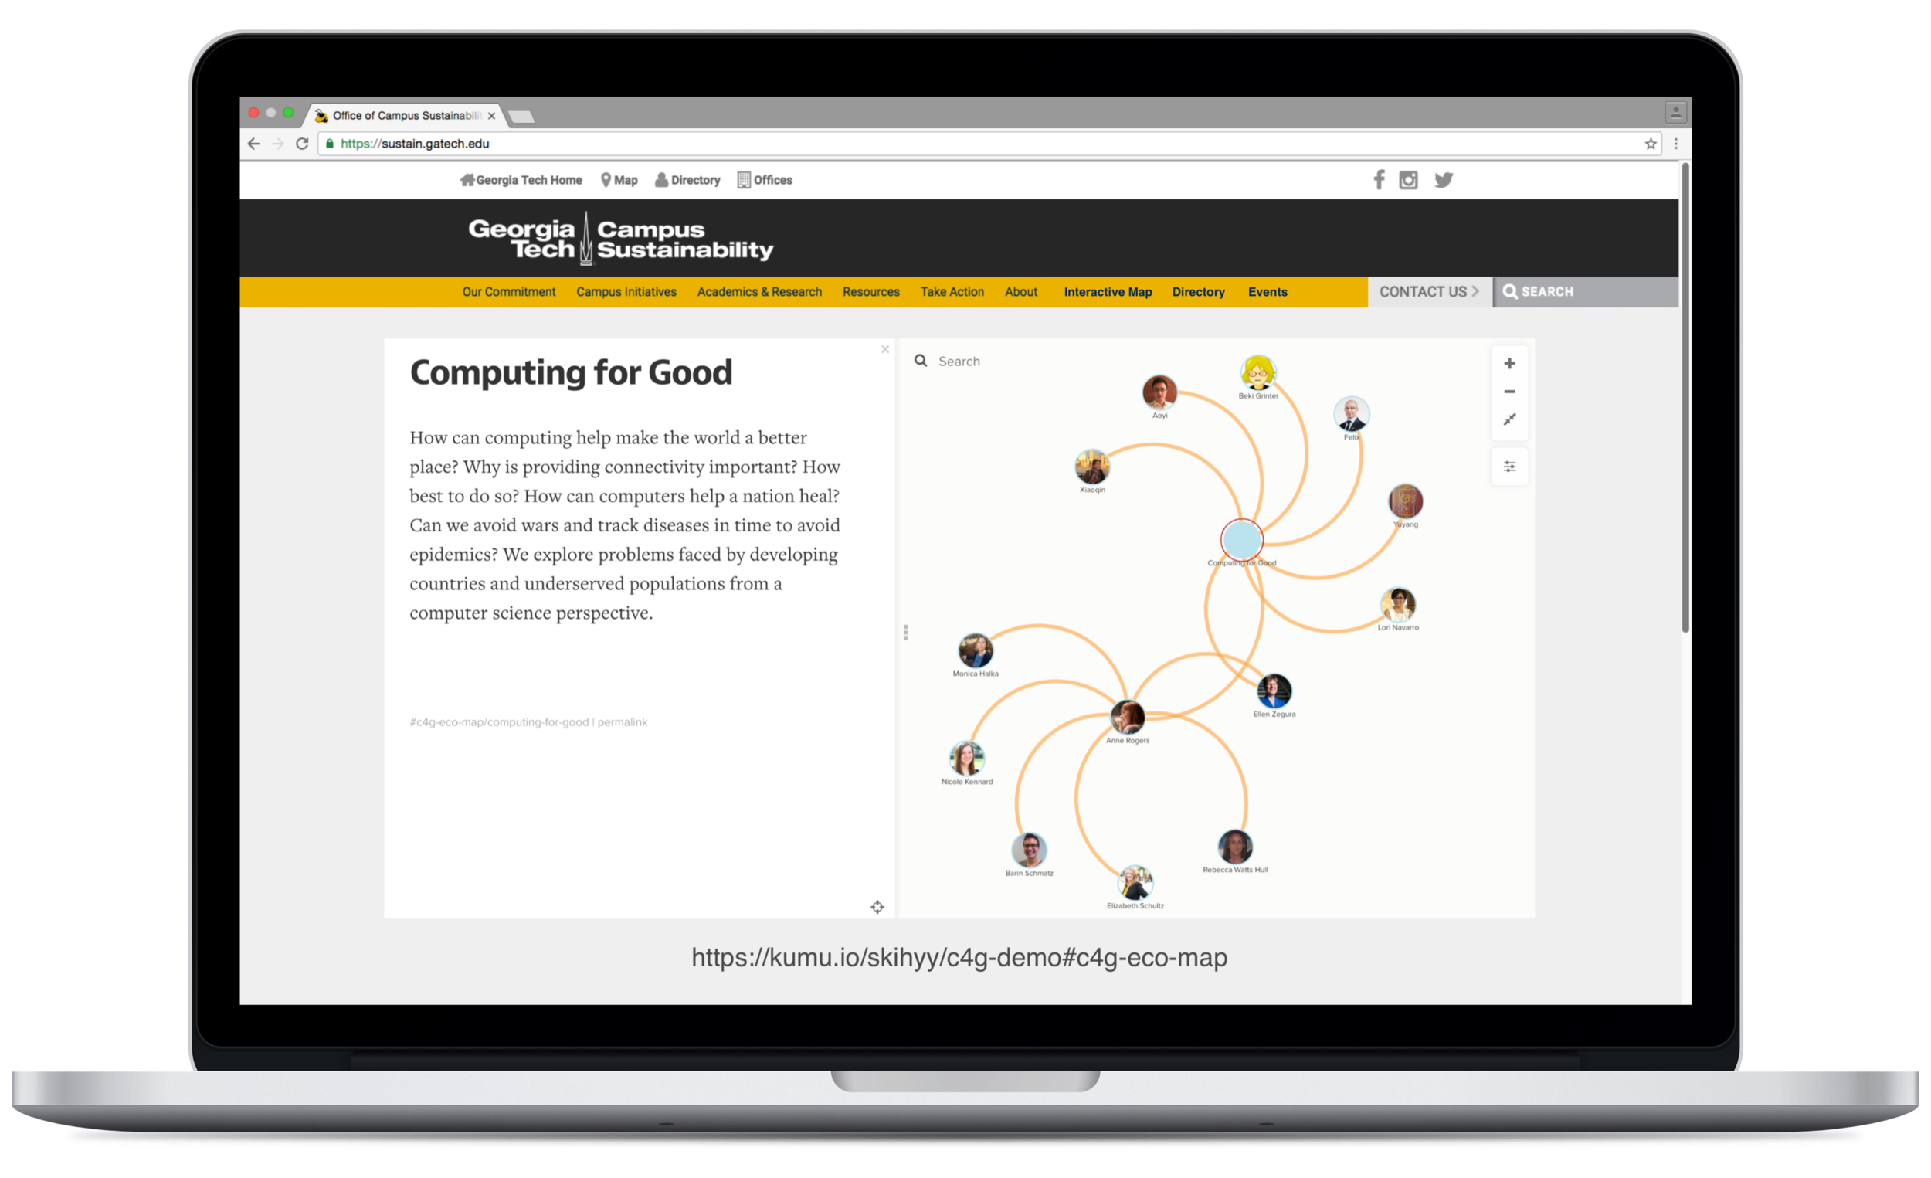Click the zoom out (-) button on map
This screenshot has height=1178, width=1931.
(x=1509, y=392)
